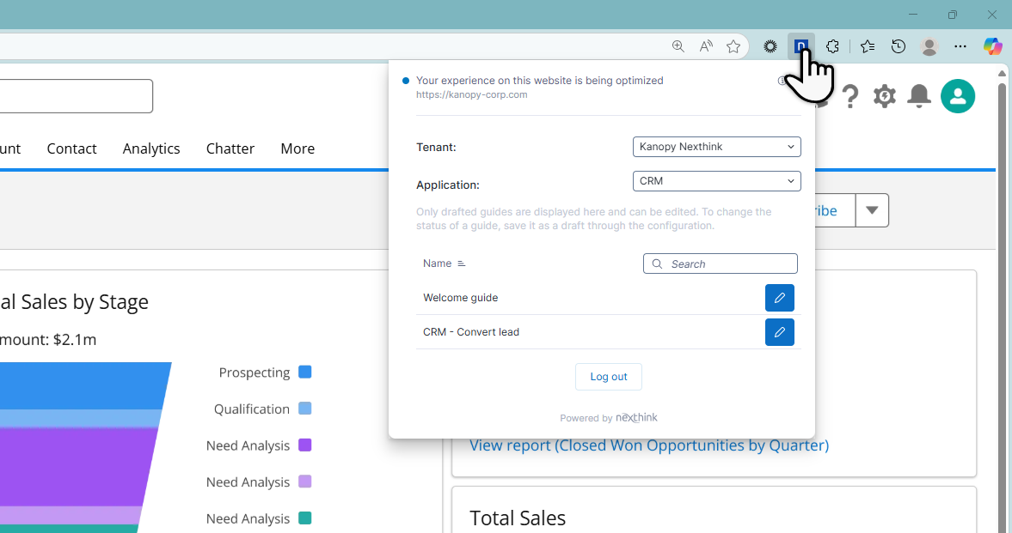Image resolution: width=1012 pixels, height=533 pixels.
Task: Open the setup gear icon
Action: pyautogui.click(x=884, y=96)
